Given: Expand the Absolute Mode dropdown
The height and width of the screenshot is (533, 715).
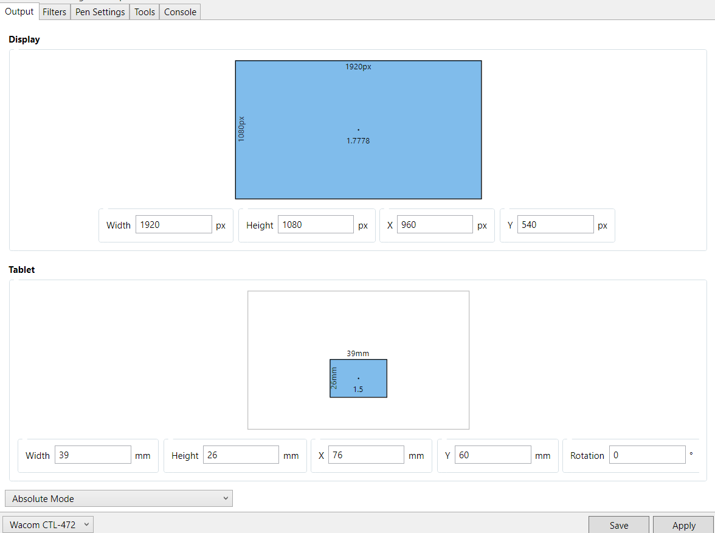Looking at the screenshot, I should [119, 498].
